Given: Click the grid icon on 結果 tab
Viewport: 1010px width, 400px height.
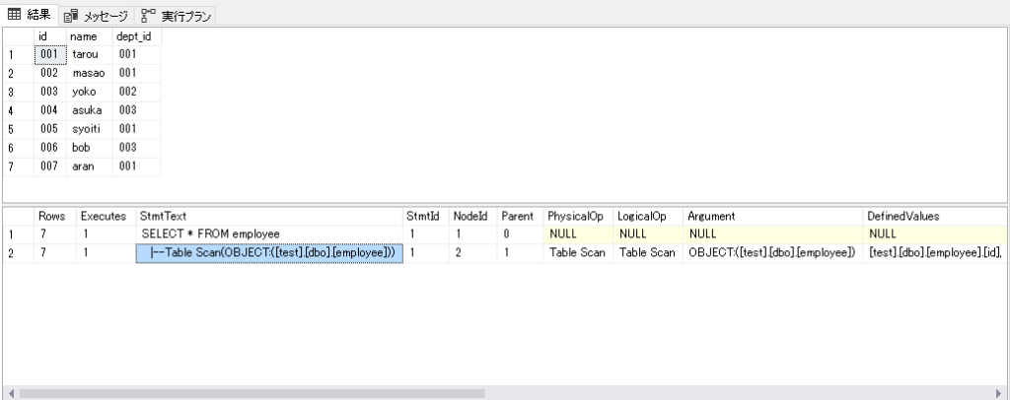Looking at the screenshot, I should point(14,14).
